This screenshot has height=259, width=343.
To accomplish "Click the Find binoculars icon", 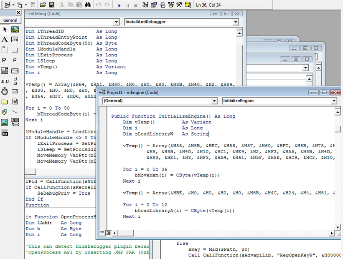I will click(x=87, y=5).
